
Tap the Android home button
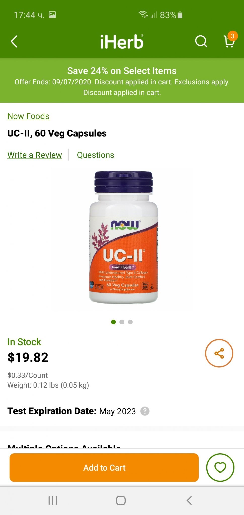pyautogui.click(x=121, y=500)
